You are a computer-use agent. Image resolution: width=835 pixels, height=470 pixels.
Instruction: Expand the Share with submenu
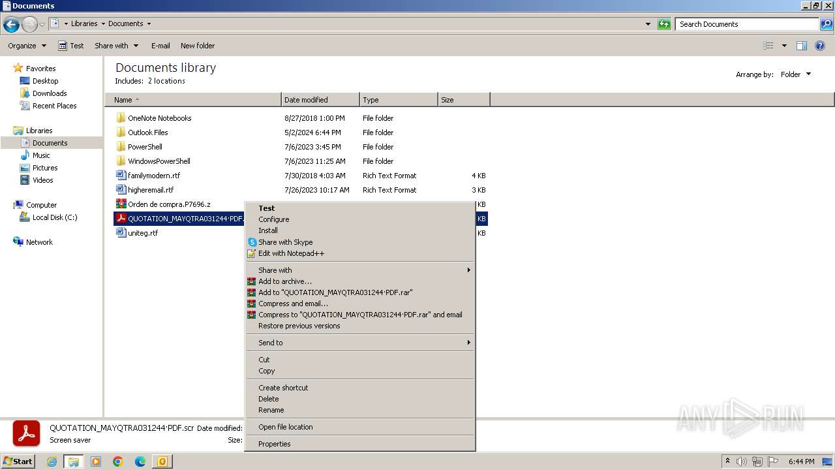(x=359, y=270)
